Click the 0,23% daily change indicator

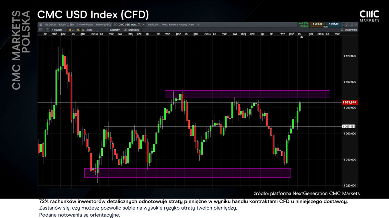(304, 23)
